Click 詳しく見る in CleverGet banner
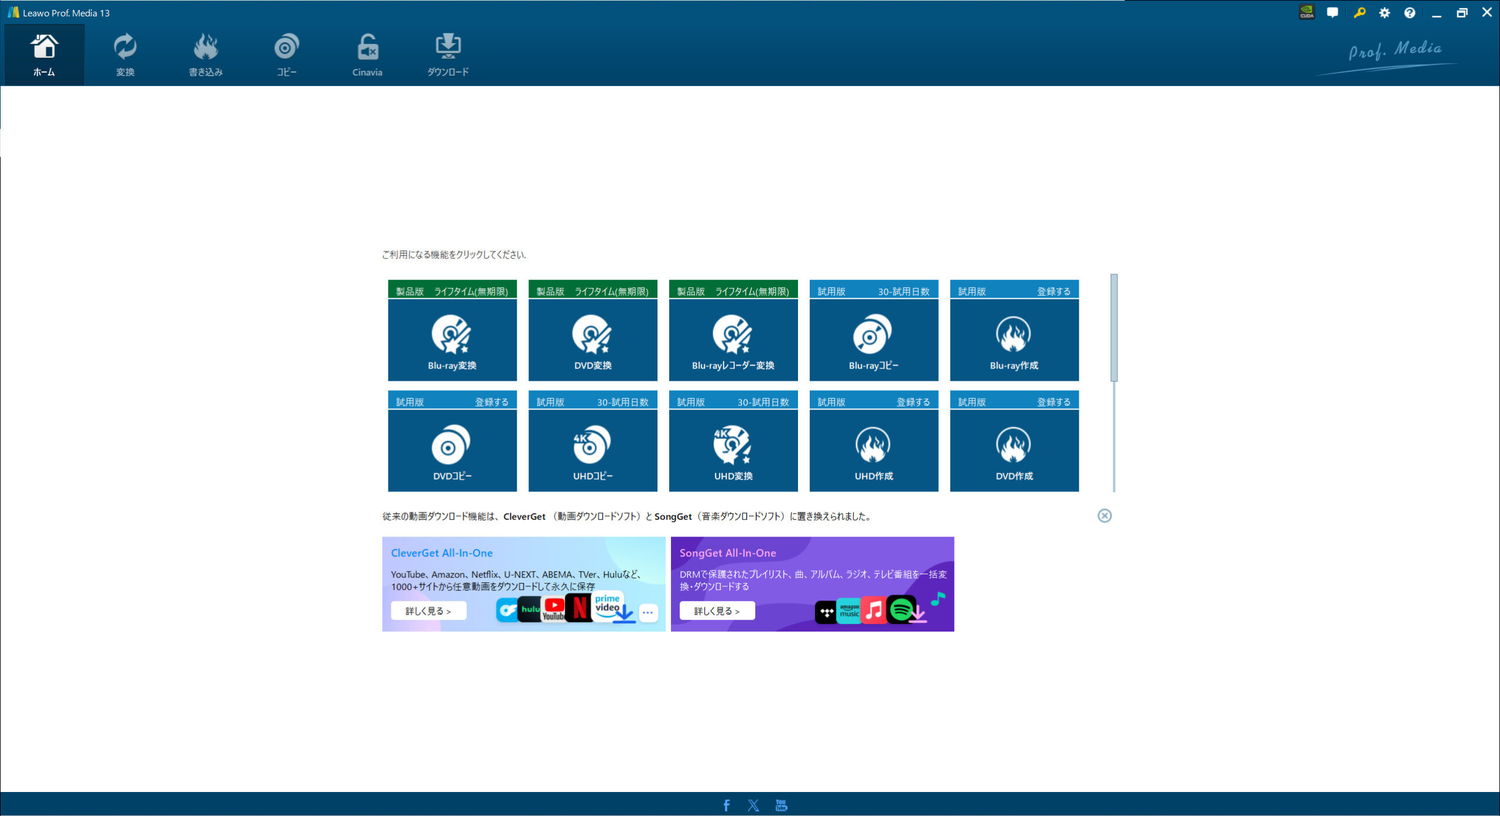The width and height of the screenshot is (1500, 816). click(x=428, y=610)
